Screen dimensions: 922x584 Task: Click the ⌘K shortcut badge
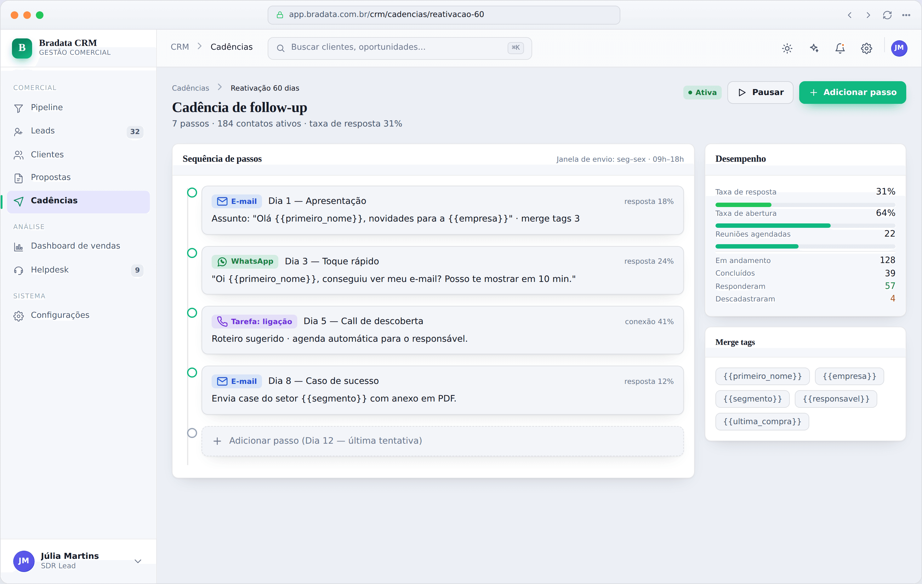[516, 48]
